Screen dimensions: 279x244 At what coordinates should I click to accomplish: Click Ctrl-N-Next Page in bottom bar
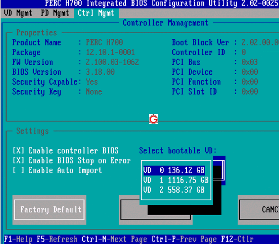(114, 239)
